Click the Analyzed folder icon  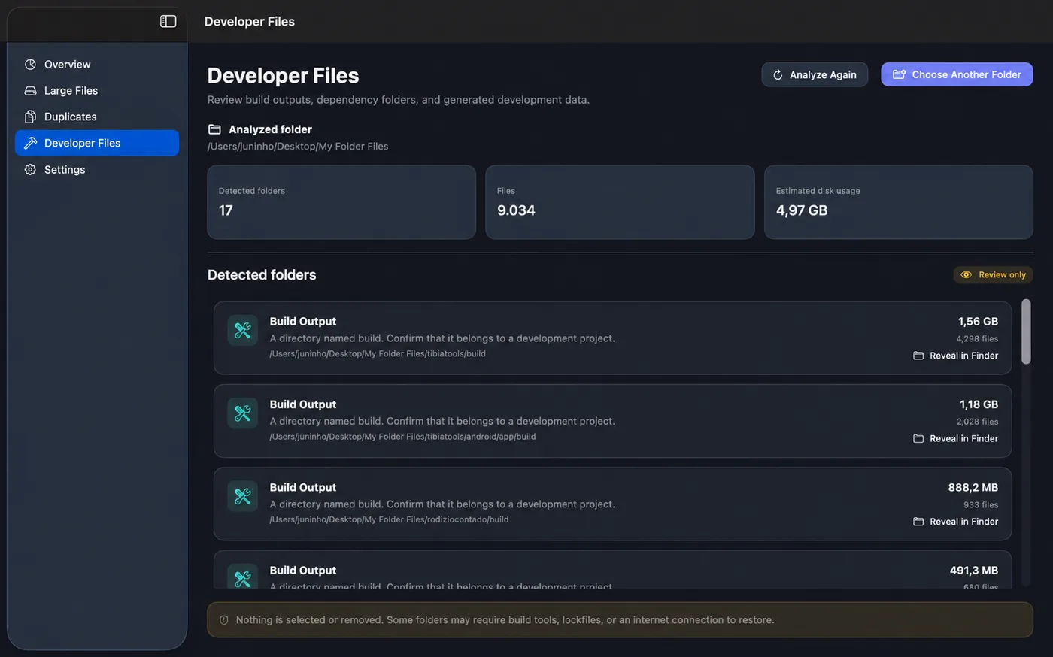[x=214, y=129]
